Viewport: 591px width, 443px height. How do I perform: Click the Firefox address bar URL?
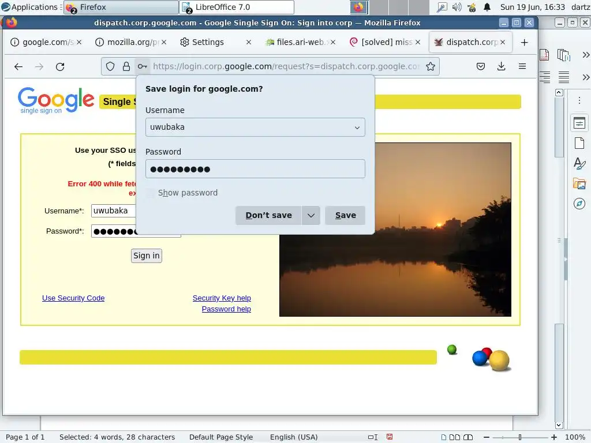pyautogui.click(x=286, y=67)
